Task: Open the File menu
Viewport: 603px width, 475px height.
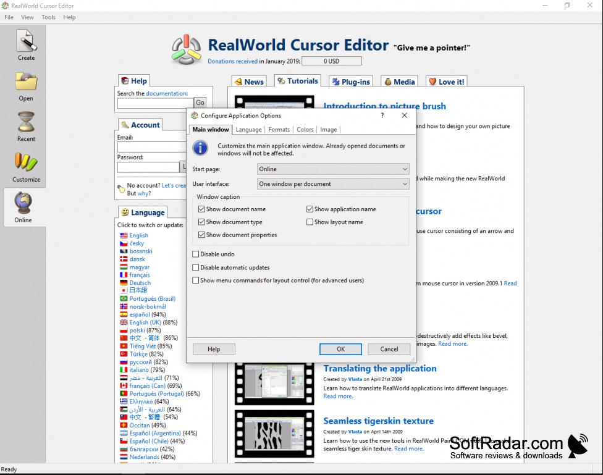Action: (x=9, y=17)
